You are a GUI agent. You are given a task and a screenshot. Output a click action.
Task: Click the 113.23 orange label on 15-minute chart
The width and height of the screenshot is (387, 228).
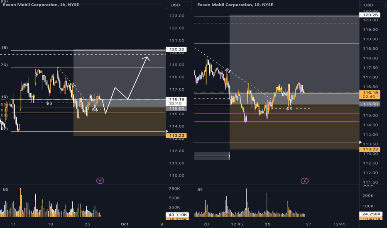point(370,149)
